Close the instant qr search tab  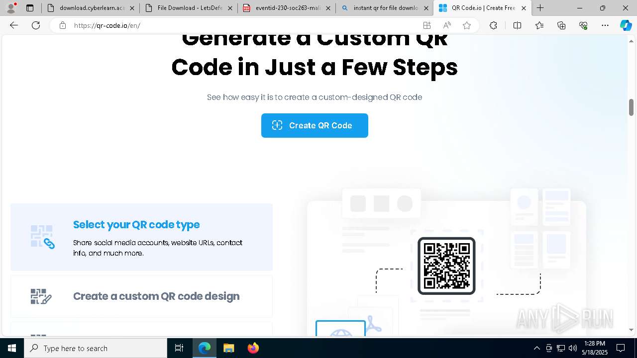[x=426, y=8]
